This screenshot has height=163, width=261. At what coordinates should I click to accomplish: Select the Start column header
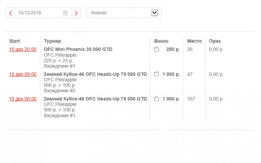click(x=15, y=41)
